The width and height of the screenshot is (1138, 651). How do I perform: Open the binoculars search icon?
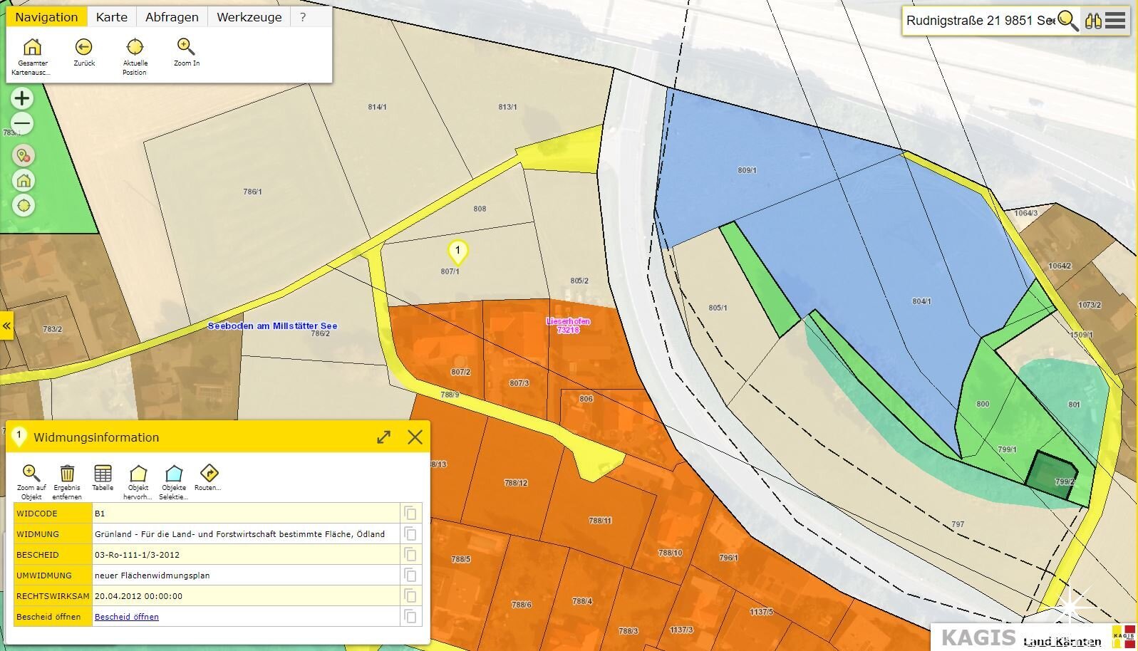coord(1093,21)
